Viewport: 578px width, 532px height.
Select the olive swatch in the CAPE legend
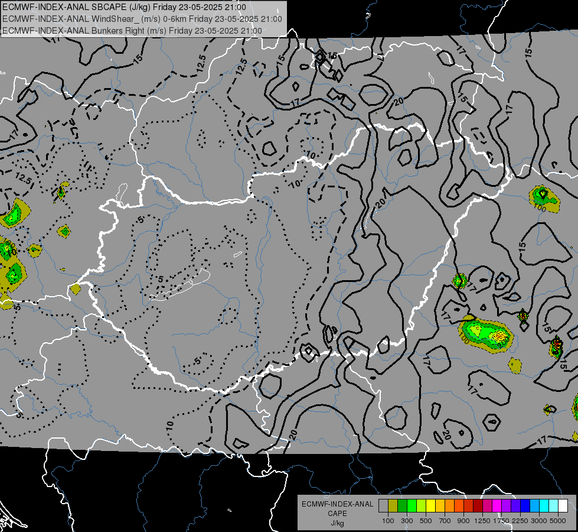point(393,506)
